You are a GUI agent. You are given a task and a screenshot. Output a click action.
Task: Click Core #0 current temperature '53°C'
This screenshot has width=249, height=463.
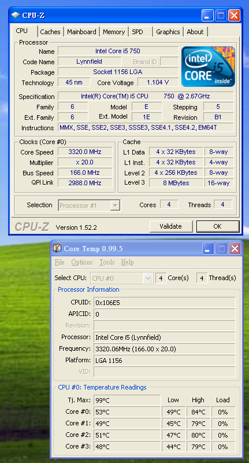pos(127,412)
